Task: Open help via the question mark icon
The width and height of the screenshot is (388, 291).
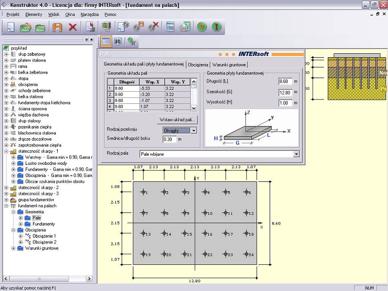Action: (202, 27)
